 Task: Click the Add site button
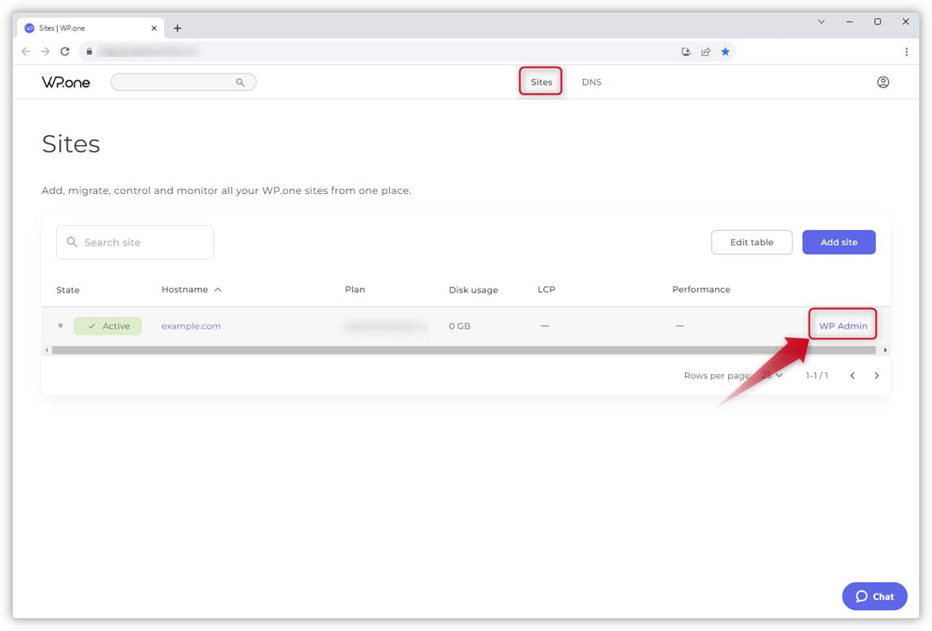[839, 242]
